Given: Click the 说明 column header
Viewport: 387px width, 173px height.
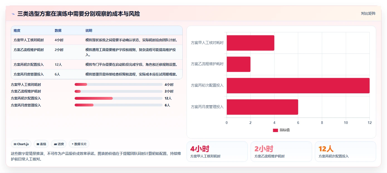Looking at the screenshot, I should (x=89, y=31).
